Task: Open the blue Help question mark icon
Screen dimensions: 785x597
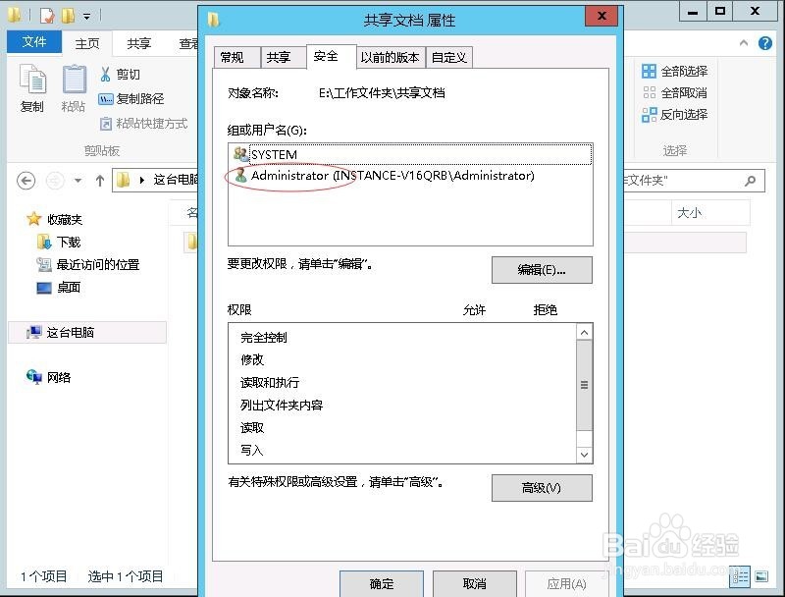Action: (764, 43)
